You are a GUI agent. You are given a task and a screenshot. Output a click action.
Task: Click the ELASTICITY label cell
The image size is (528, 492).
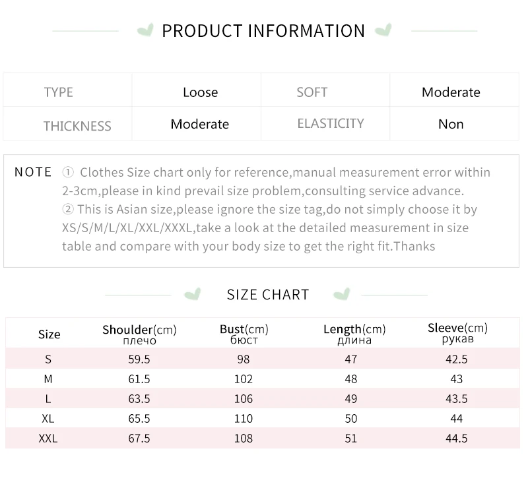(325, 123)
